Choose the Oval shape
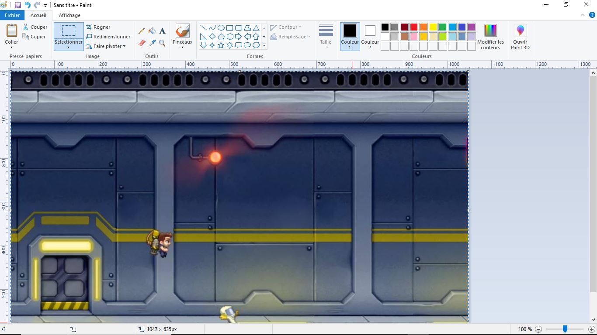This screenshot has width=597, height=335. (221, 28)
